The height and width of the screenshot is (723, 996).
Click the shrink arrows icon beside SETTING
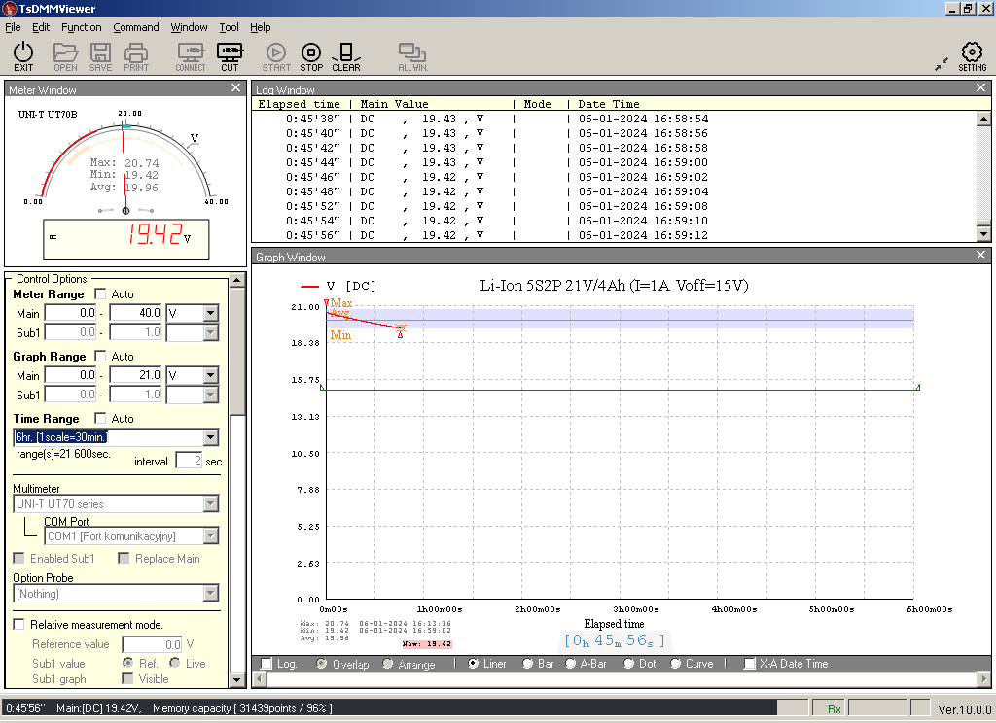(x=942, y=63)
